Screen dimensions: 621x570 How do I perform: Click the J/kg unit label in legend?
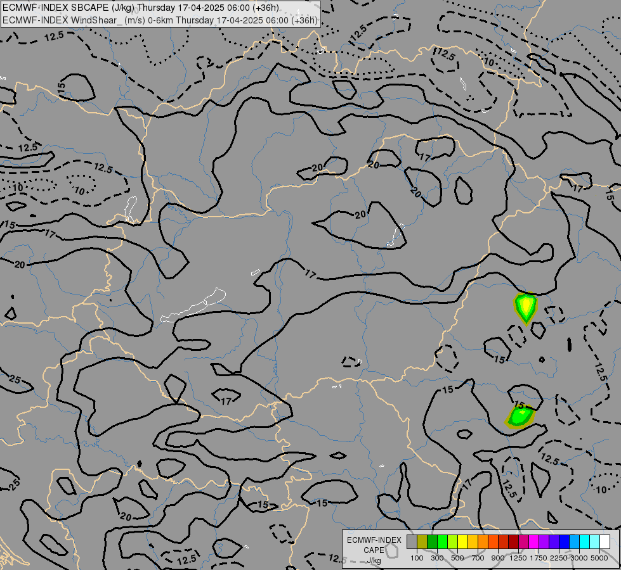pyautogui.click(x=374, y=560)
